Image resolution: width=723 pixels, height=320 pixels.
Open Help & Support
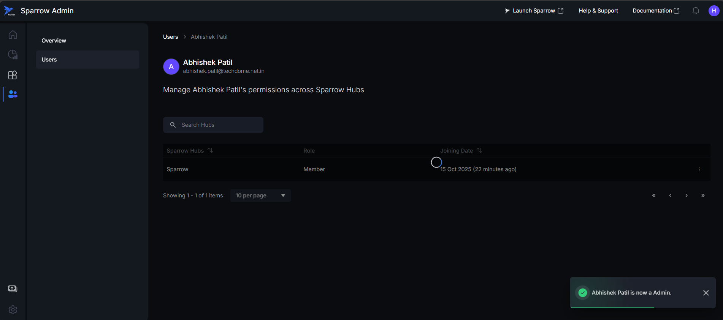coord(598,11)
